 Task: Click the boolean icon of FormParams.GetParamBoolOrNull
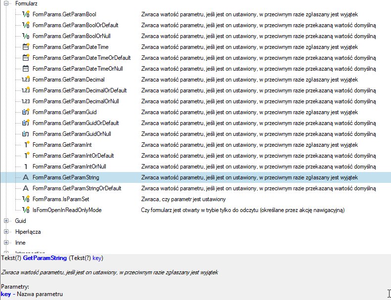click(26, 36)
